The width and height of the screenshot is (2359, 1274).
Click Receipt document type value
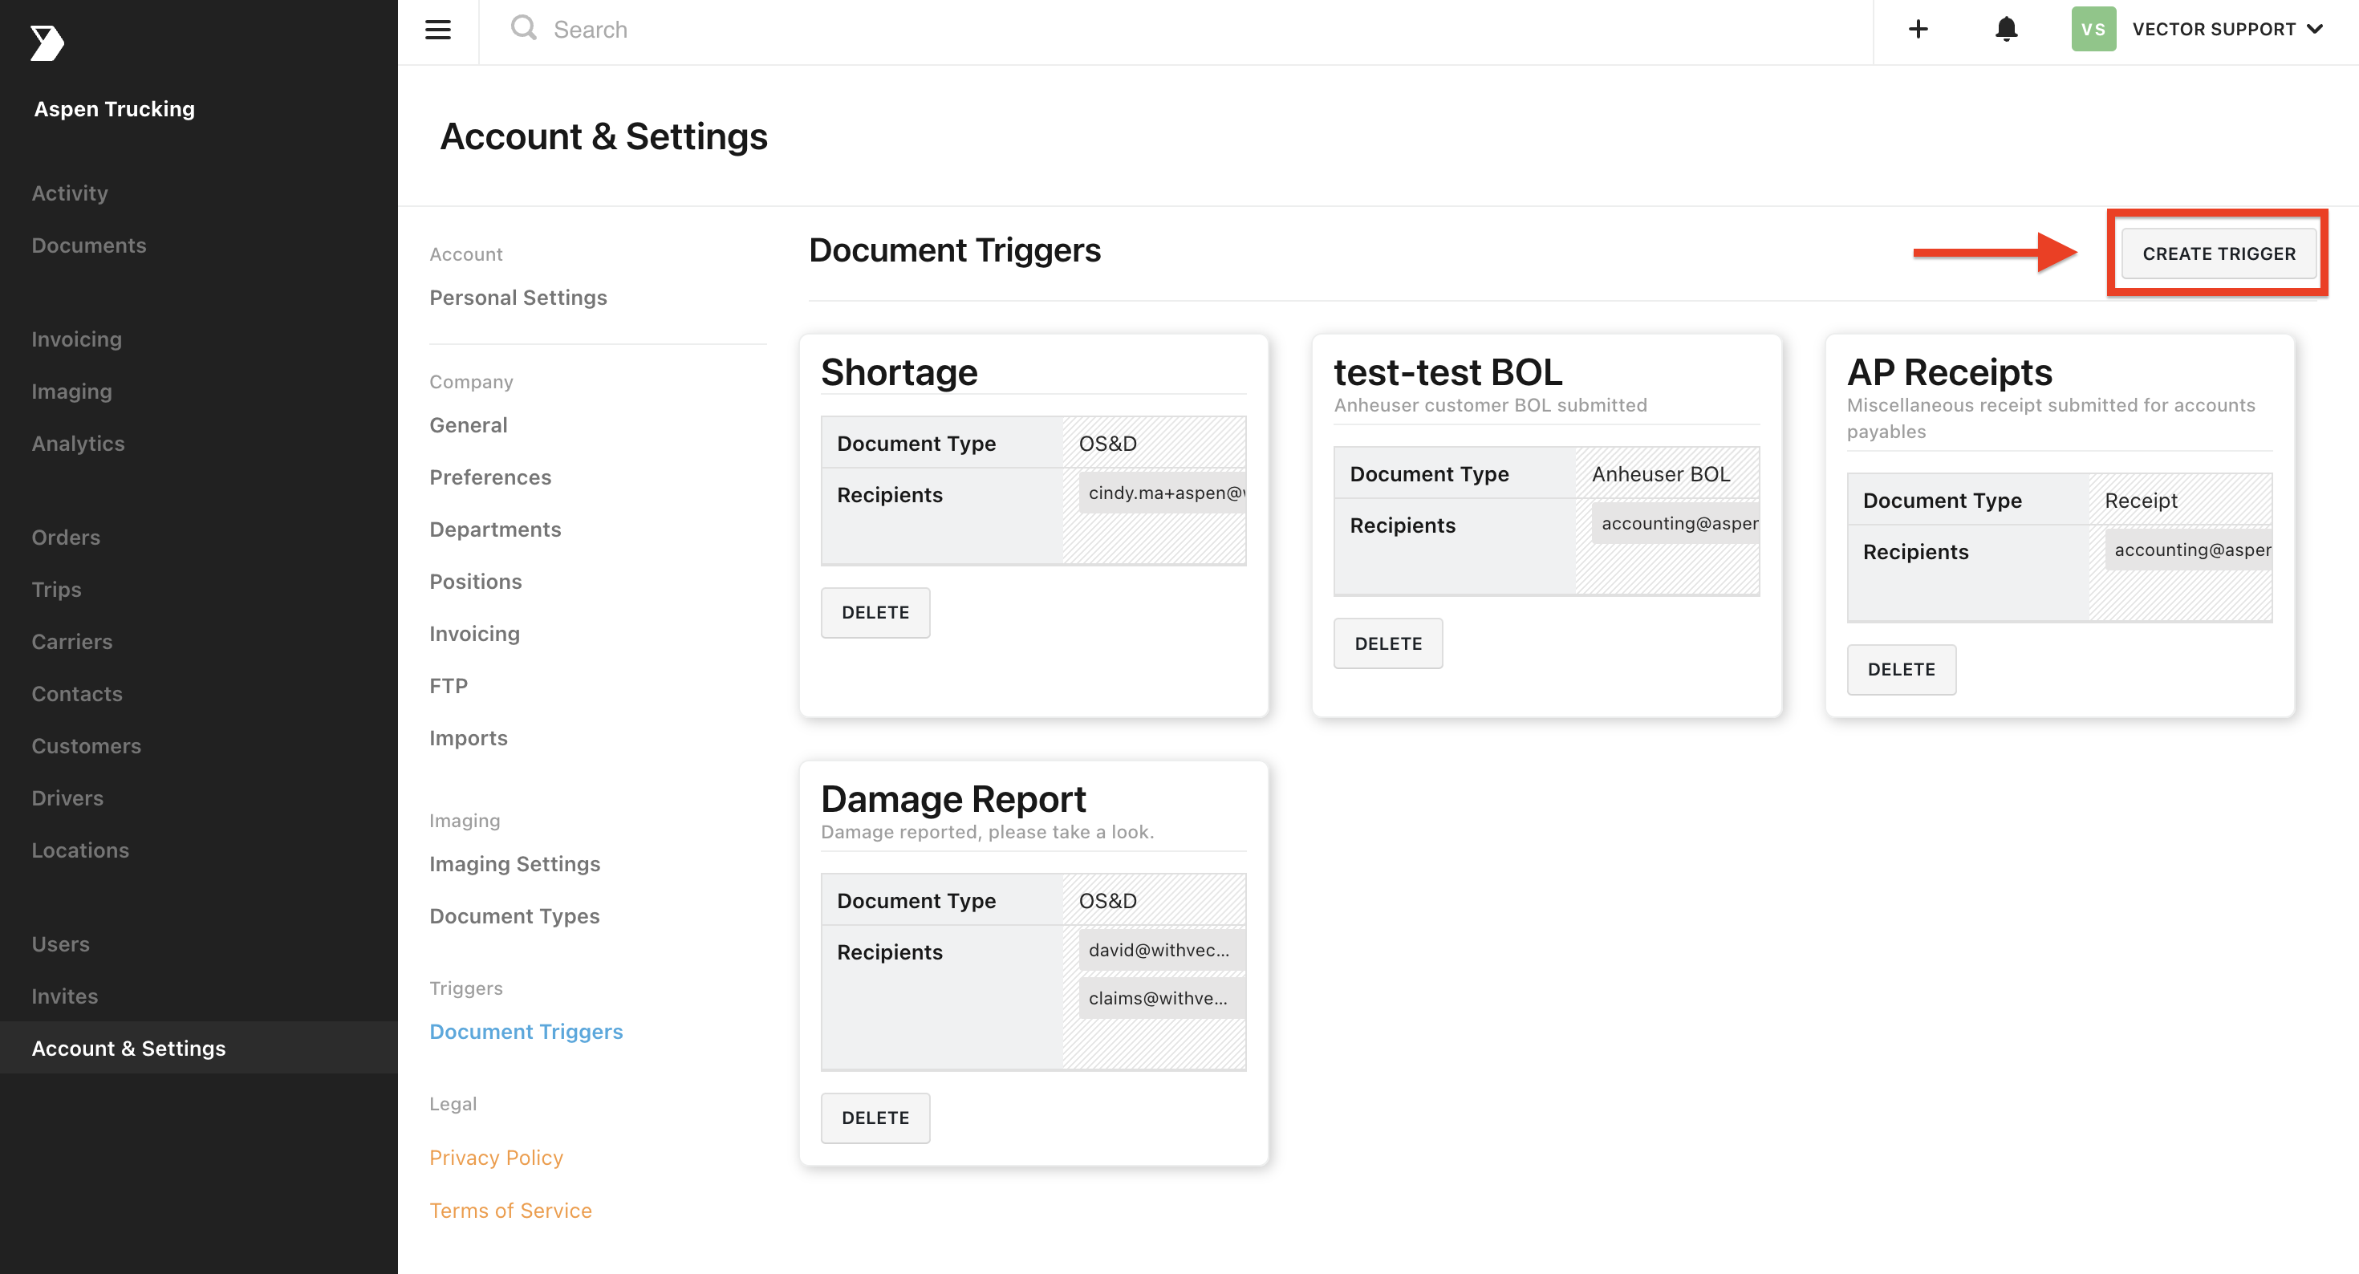(x=2140, y=500)
